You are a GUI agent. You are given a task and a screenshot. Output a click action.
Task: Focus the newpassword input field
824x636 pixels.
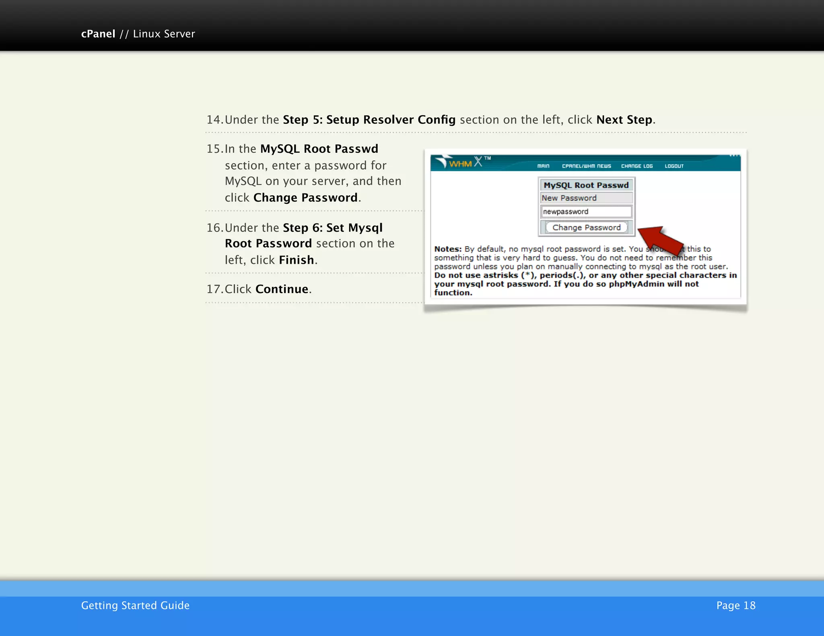586,211
